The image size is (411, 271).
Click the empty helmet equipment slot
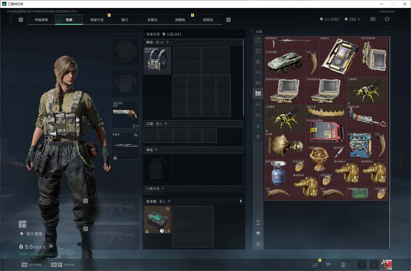pyautogui.click(x=125, y=52)
